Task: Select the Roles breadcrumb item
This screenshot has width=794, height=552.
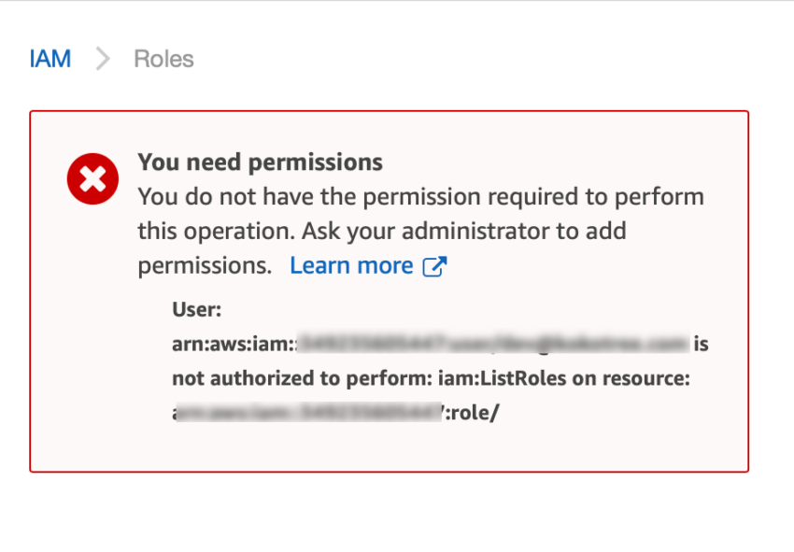Action: [x=163, y=59]
